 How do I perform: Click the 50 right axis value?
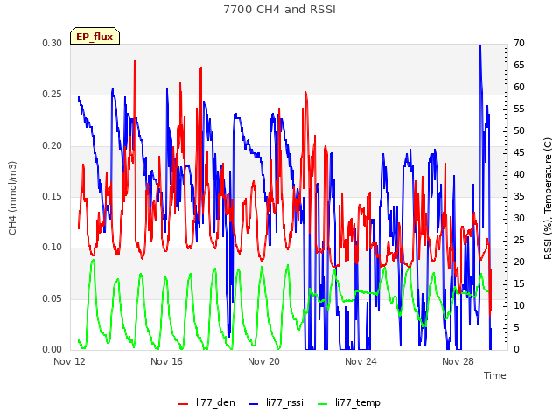(x=519, y=130)
